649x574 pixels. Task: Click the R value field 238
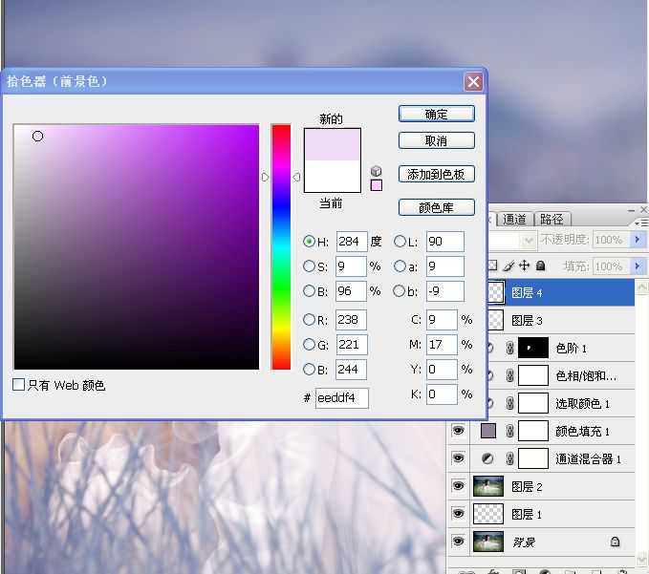(351, 320)
